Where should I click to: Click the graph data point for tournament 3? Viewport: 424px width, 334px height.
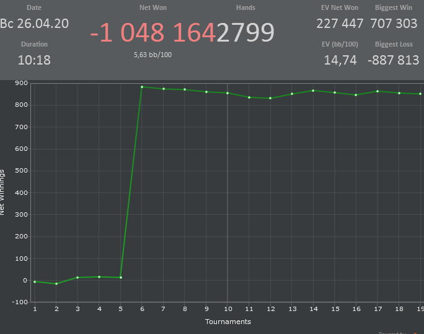click(77, 278)
